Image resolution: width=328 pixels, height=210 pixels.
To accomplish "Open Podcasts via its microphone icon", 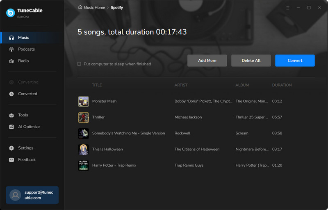I will (x=11, y=49).
